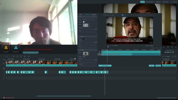Open the font type dropdown in Customize panel
The width and height of the screenshot is (178, 100).
pyautogui.click(x=88, y=19)
